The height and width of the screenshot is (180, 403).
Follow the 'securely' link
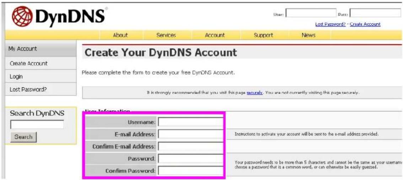coord(254,93)
